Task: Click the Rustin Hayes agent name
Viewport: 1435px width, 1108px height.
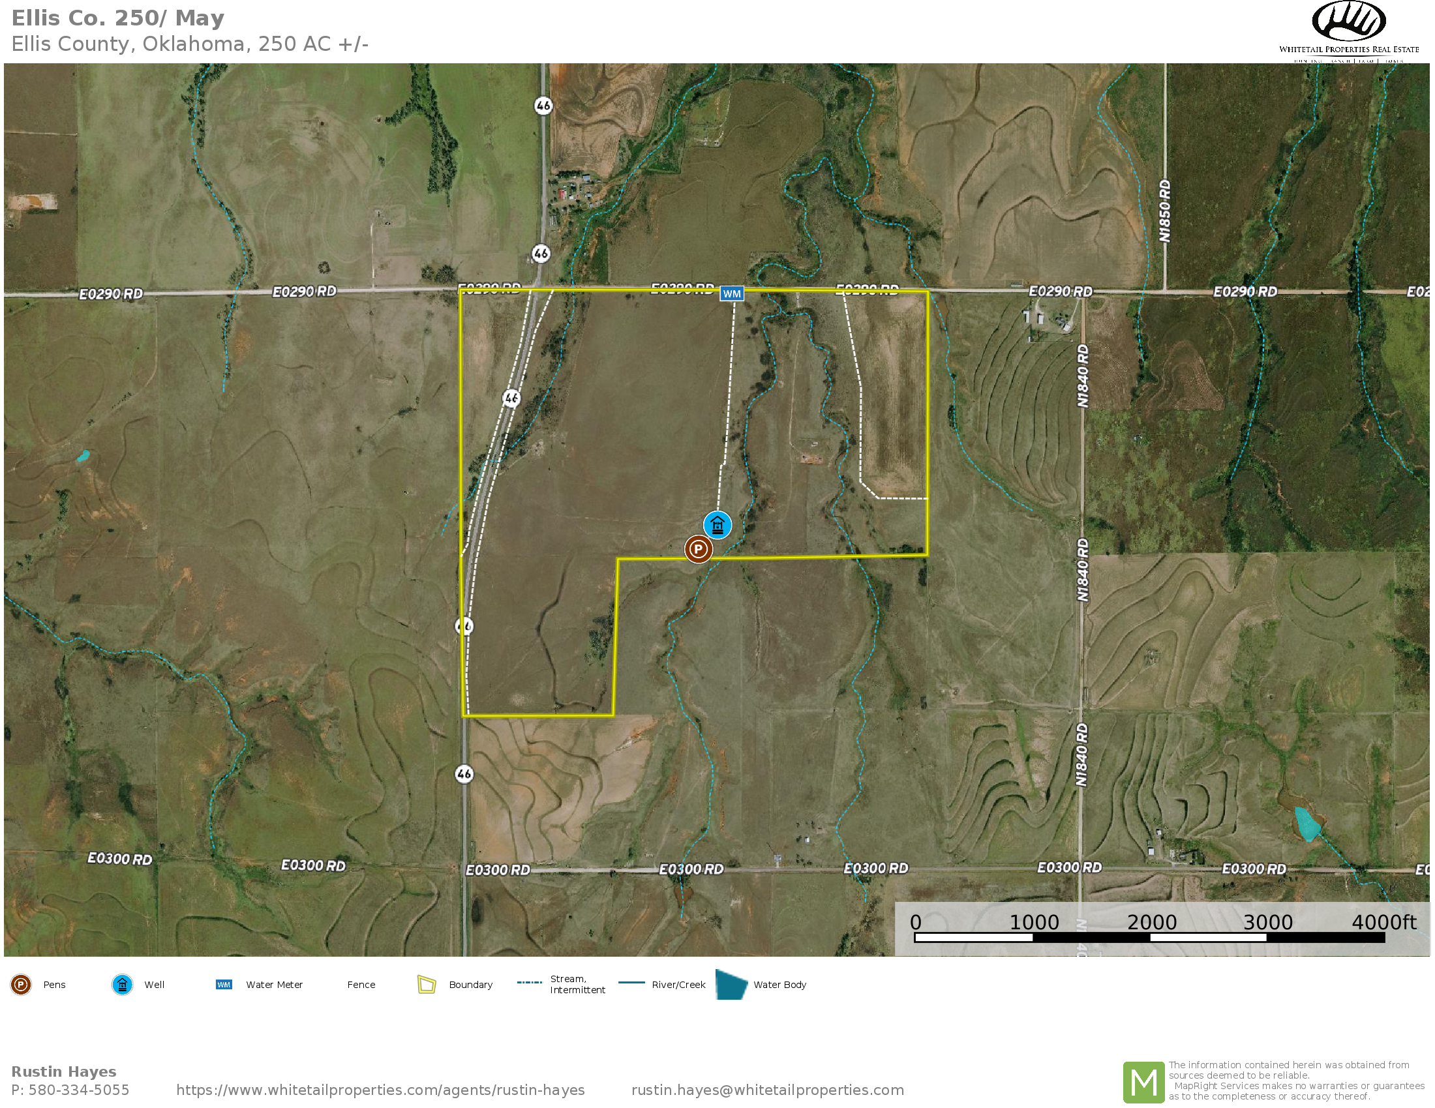Action: tap(64, 1071)
